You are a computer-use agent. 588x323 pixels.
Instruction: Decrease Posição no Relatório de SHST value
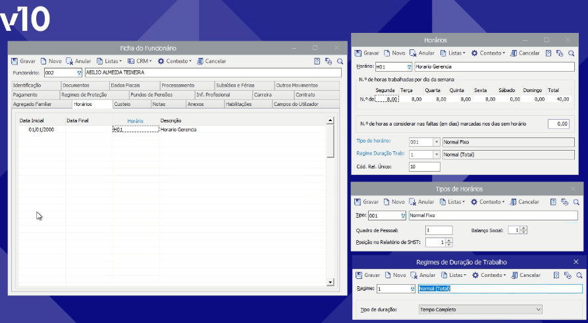click(451, 245)
